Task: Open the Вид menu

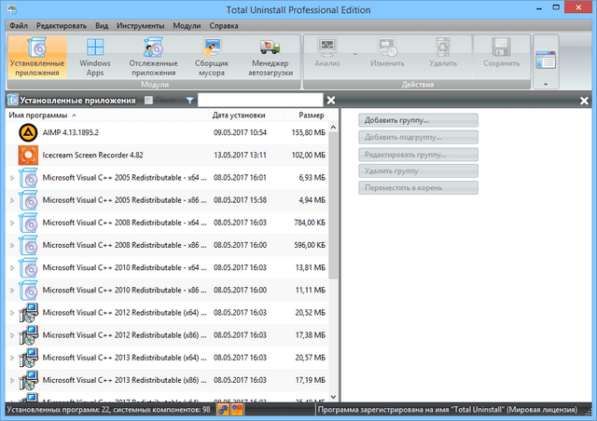Action: click(102, 25)
